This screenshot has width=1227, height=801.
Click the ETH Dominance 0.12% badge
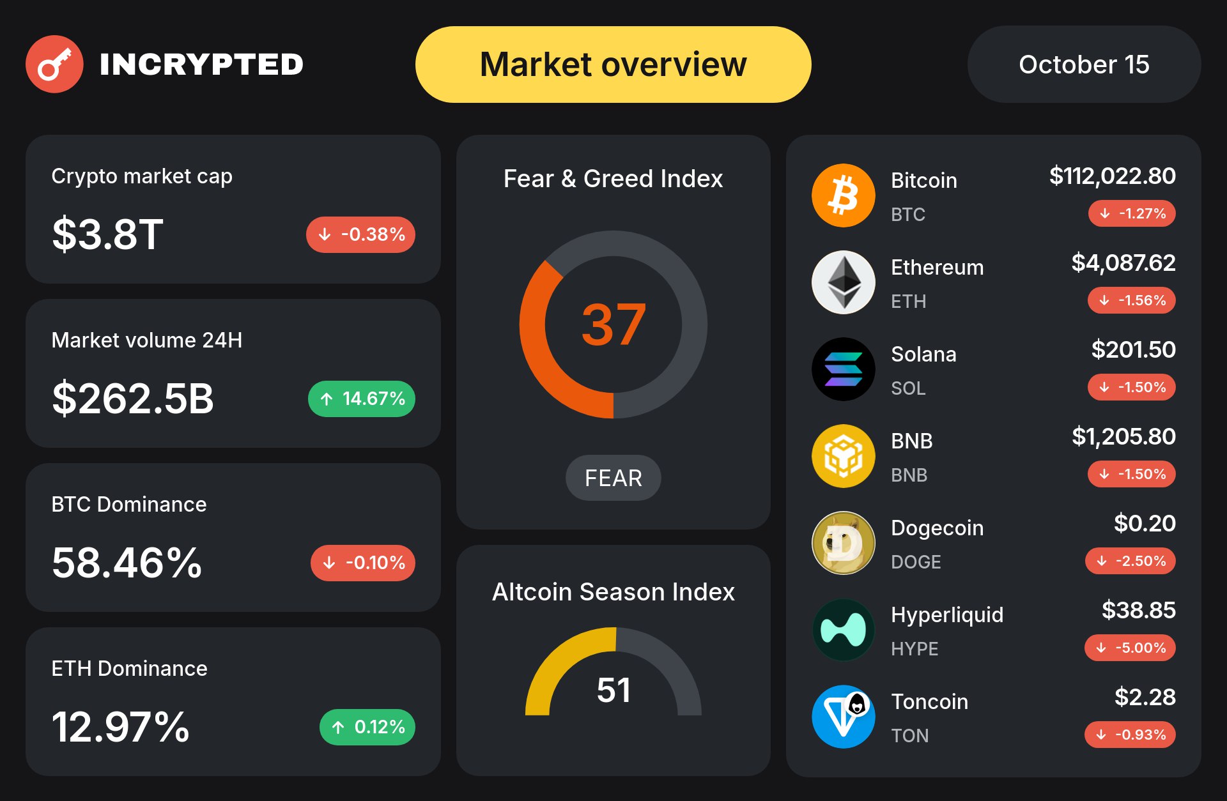pyautogui.click(x=367, y=727)
